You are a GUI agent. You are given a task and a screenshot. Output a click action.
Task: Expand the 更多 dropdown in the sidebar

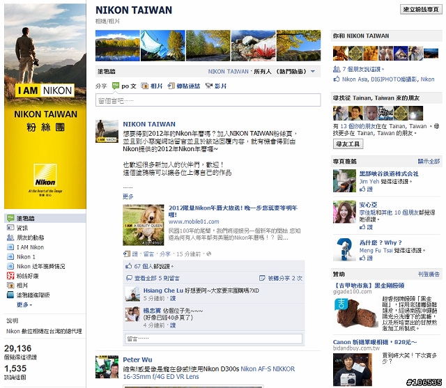(24, 304)
